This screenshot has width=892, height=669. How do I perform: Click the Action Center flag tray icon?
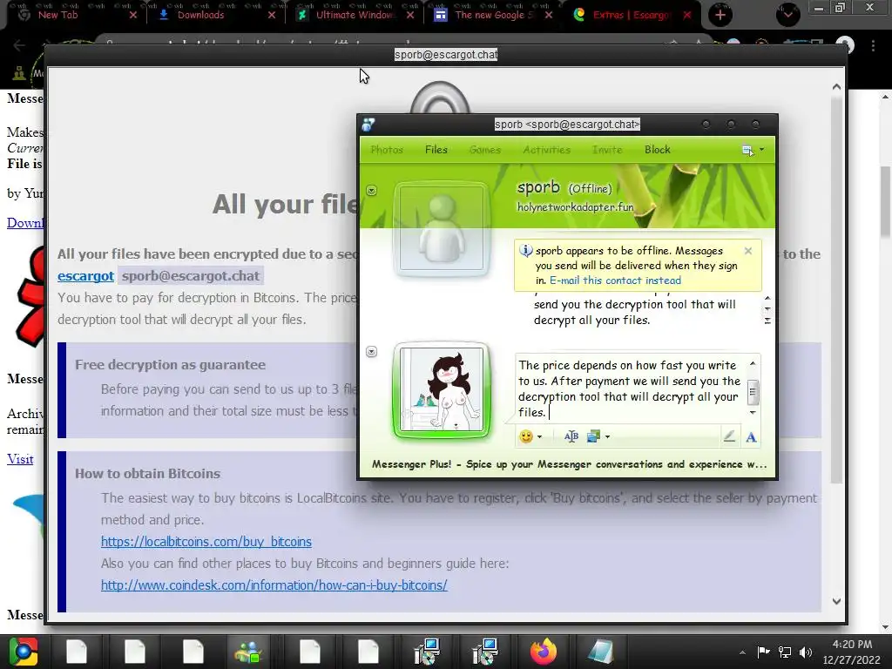(x=763, y=652)
